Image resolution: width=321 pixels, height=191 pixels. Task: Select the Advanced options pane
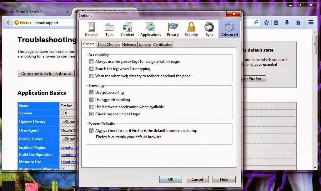[x=229, y=29]
